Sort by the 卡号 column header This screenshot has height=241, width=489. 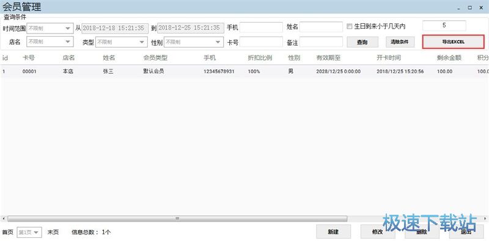(x=28, y=58)
